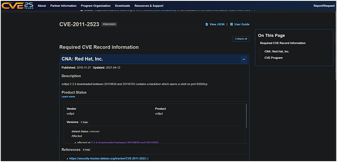Click the View JSON link

tap(217, 24)
